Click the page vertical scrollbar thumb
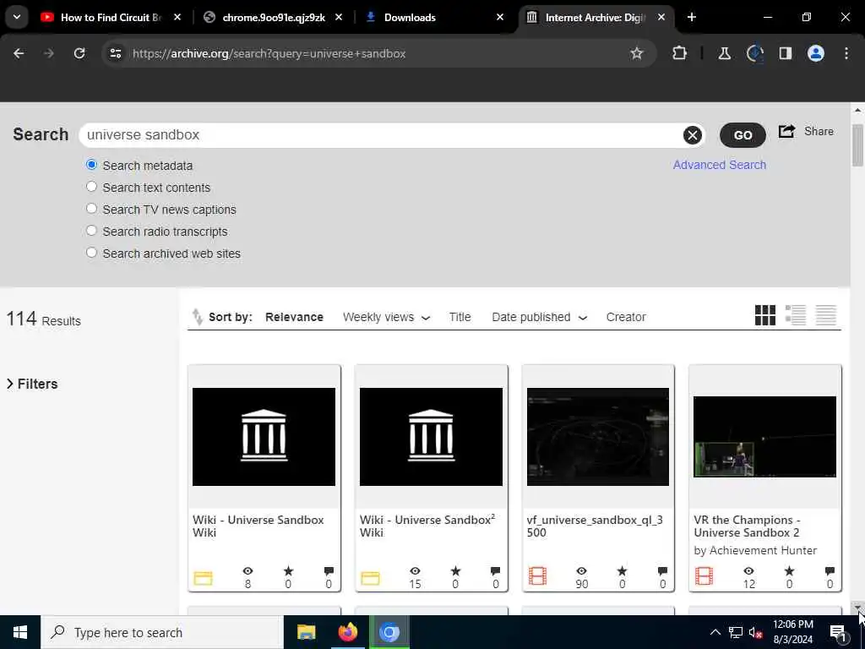The height and width of the screenshot is (649, 865). (x=857, y=145)
